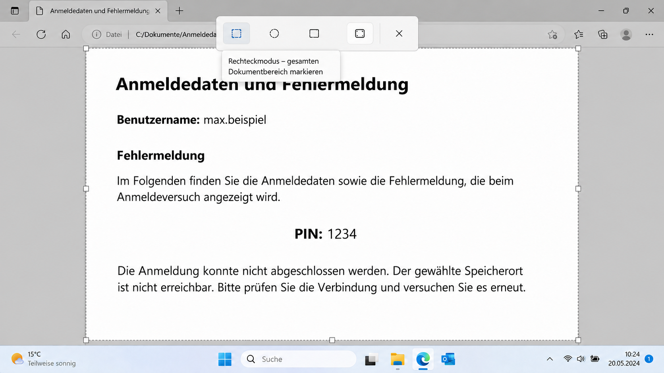This screenshot has width=664, height=373.
Task: Open the Windows Start menu
Action: click(225, 359)
